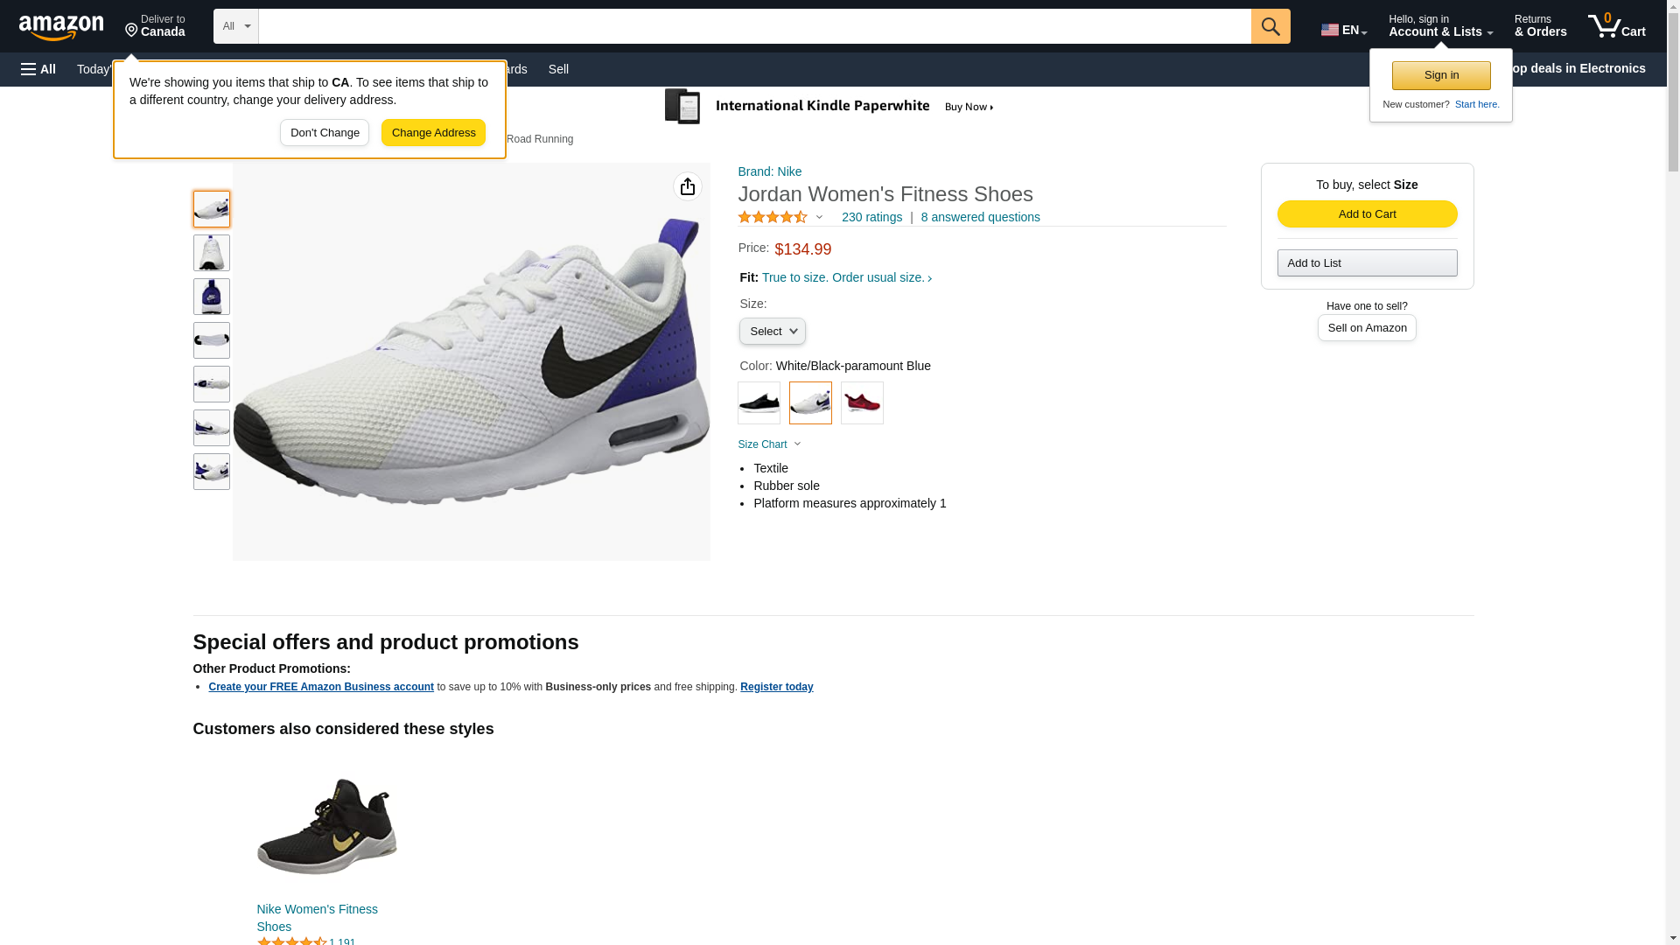Expand the search category All dropdown
The width and height of the screenshot is (1680, 945).
(x=236, y=26)
